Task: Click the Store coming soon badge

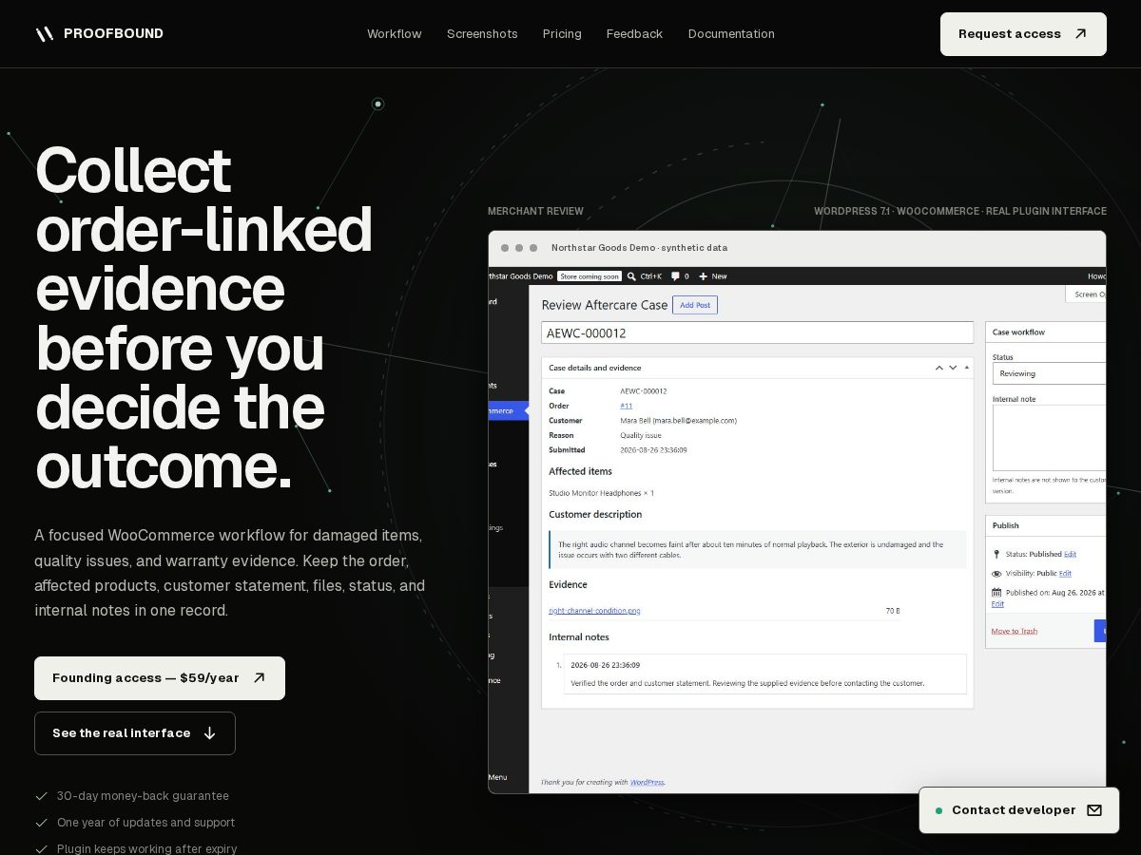Action: [x=590, y=276]
